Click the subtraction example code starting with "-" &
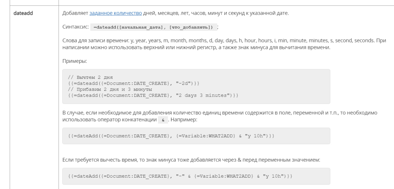Viewport: 394px width, 189px height. coord(180,176)
